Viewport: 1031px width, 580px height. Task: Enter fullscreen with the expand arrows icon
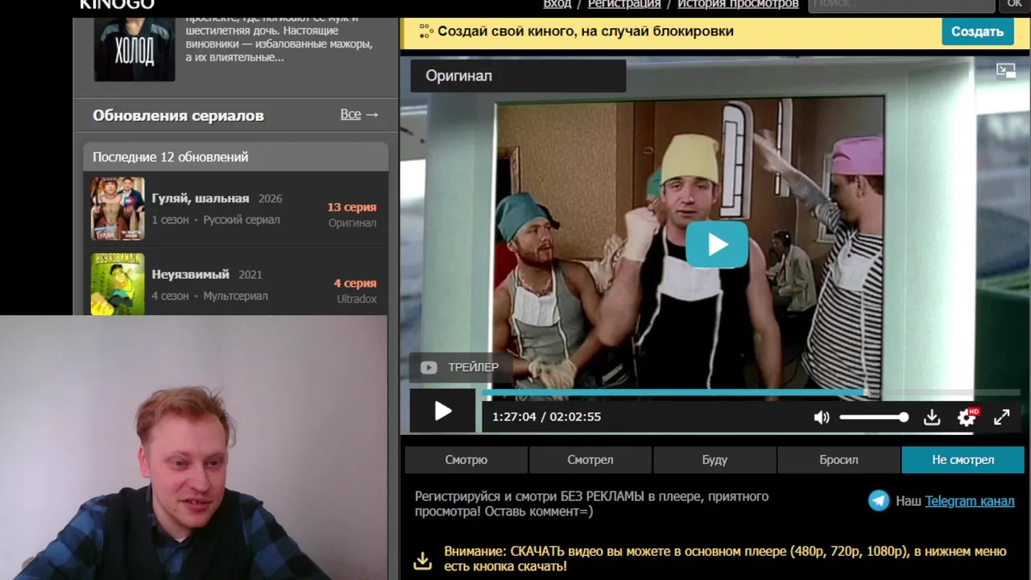1001,416
